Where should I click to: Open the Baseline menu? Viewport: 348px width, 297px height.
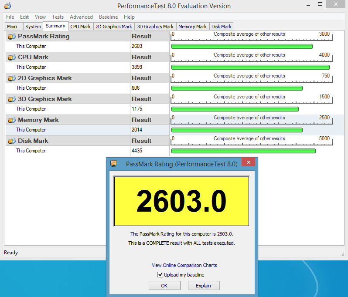108,17
